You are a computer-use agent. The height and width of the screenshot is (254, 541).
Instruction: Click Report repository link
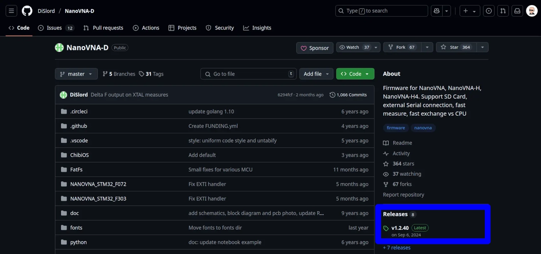click(404, 195)
